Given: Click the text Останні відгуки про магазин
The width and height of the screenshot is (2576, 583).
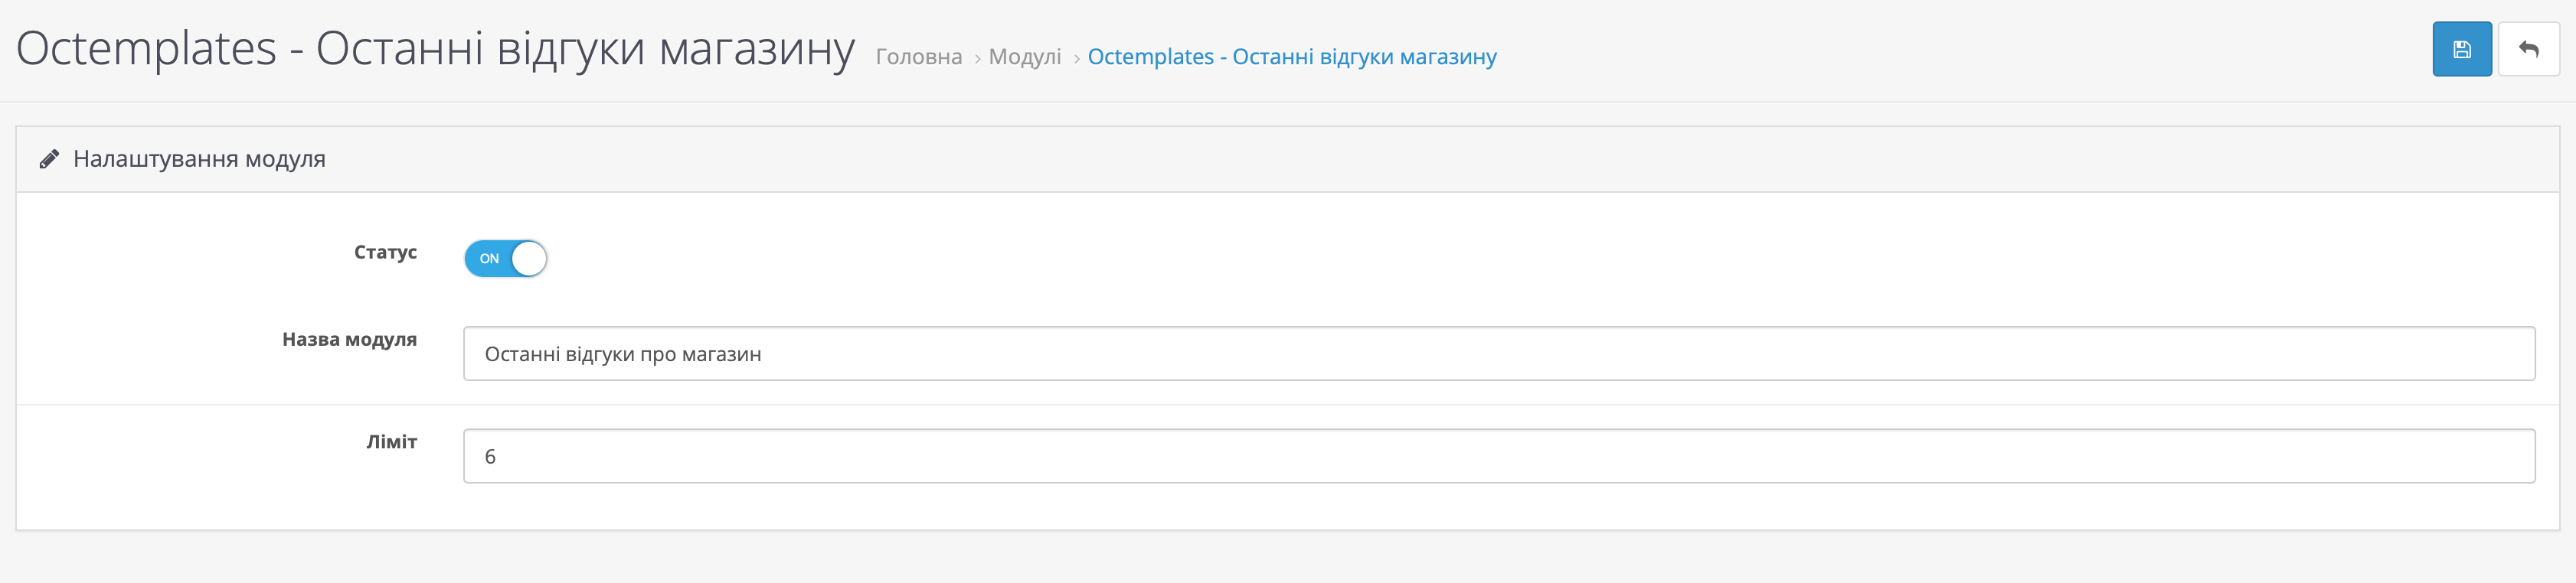Looking at the screenshot, I should pos(622,354).
